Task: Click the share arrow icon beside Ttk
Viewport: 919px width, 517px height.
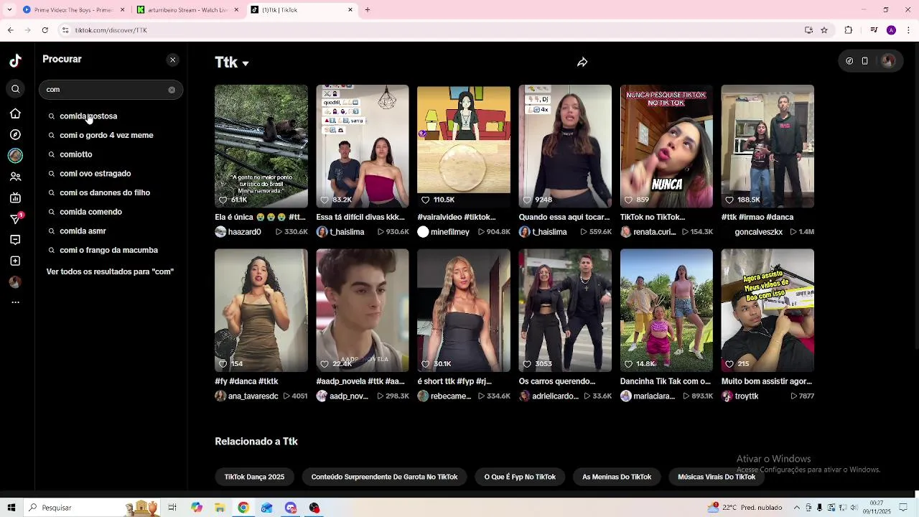Action: click(x=582, y=62)
